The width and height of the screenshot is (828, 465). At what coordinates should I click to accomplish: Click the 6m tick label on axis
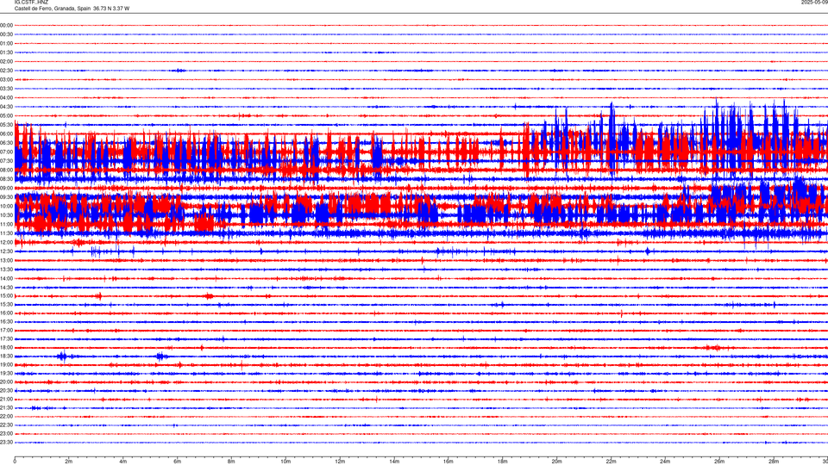point(178,462)
